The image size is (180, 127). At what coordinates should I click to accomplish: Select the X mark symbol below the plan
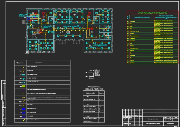(x=49, y=52)
